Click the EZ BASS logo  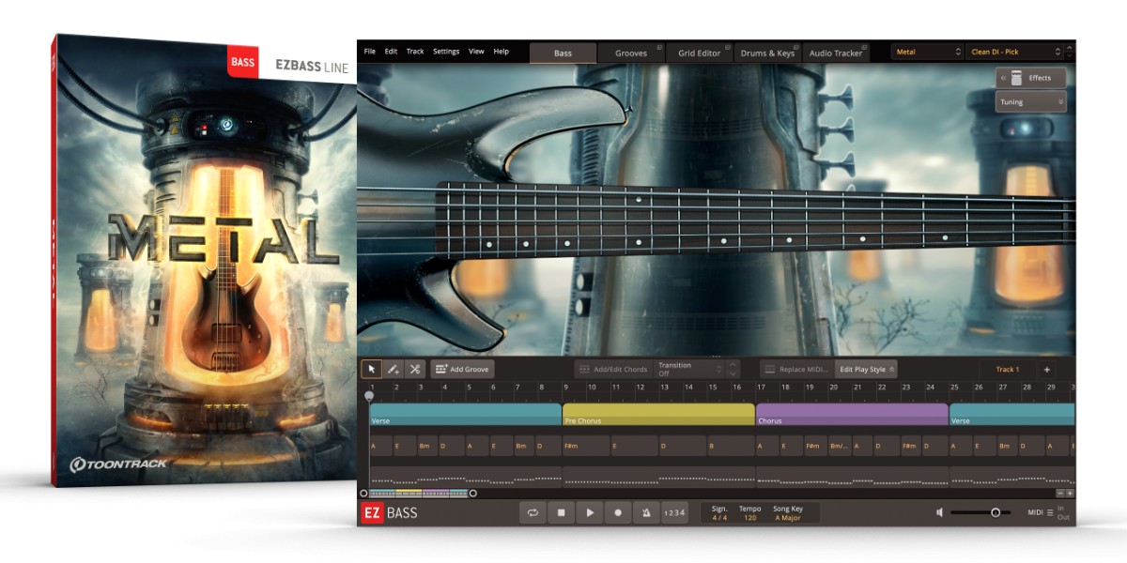[390, 512]
